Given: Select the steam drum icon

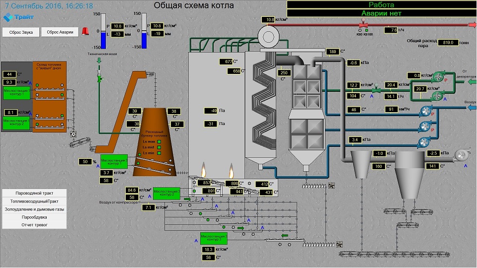Looking at the screenshot, I should 269,37.
